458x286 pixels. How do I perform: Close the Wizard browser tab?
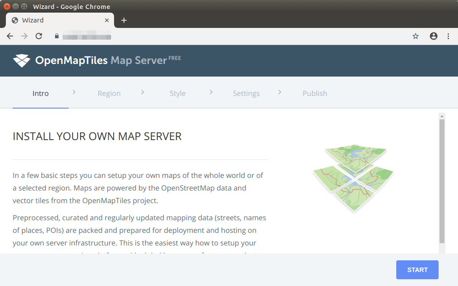coord(107,20)
